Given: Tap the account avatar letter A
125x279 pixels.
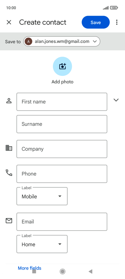Looking at the screenshot, I should pyautogui.click(x=29, y=42).
